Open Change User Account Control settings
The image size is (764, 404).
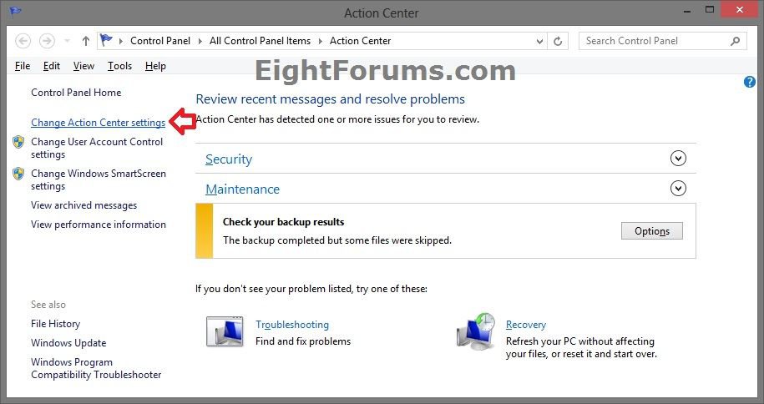(x=97, y=148)
